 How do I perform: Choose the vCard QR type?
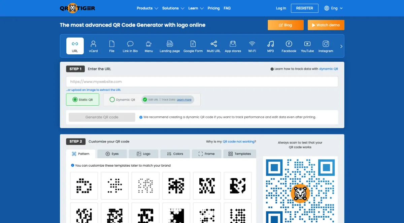point(93,46)
